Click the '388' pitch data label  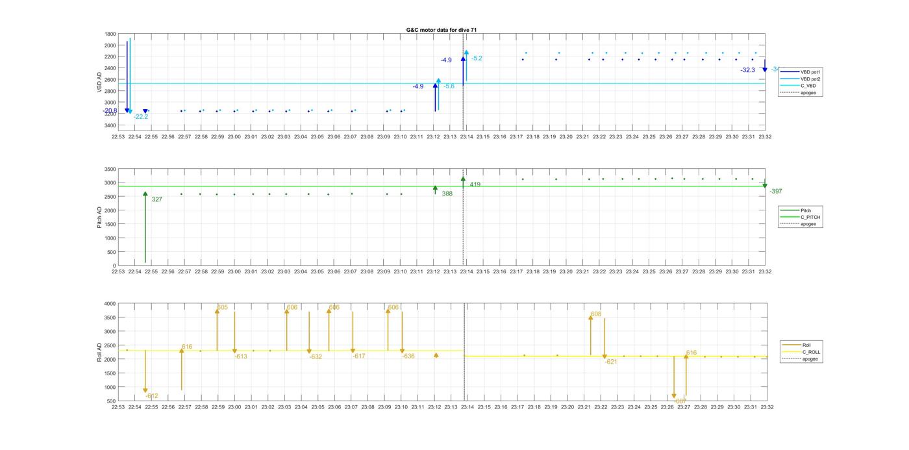point(447,194)
